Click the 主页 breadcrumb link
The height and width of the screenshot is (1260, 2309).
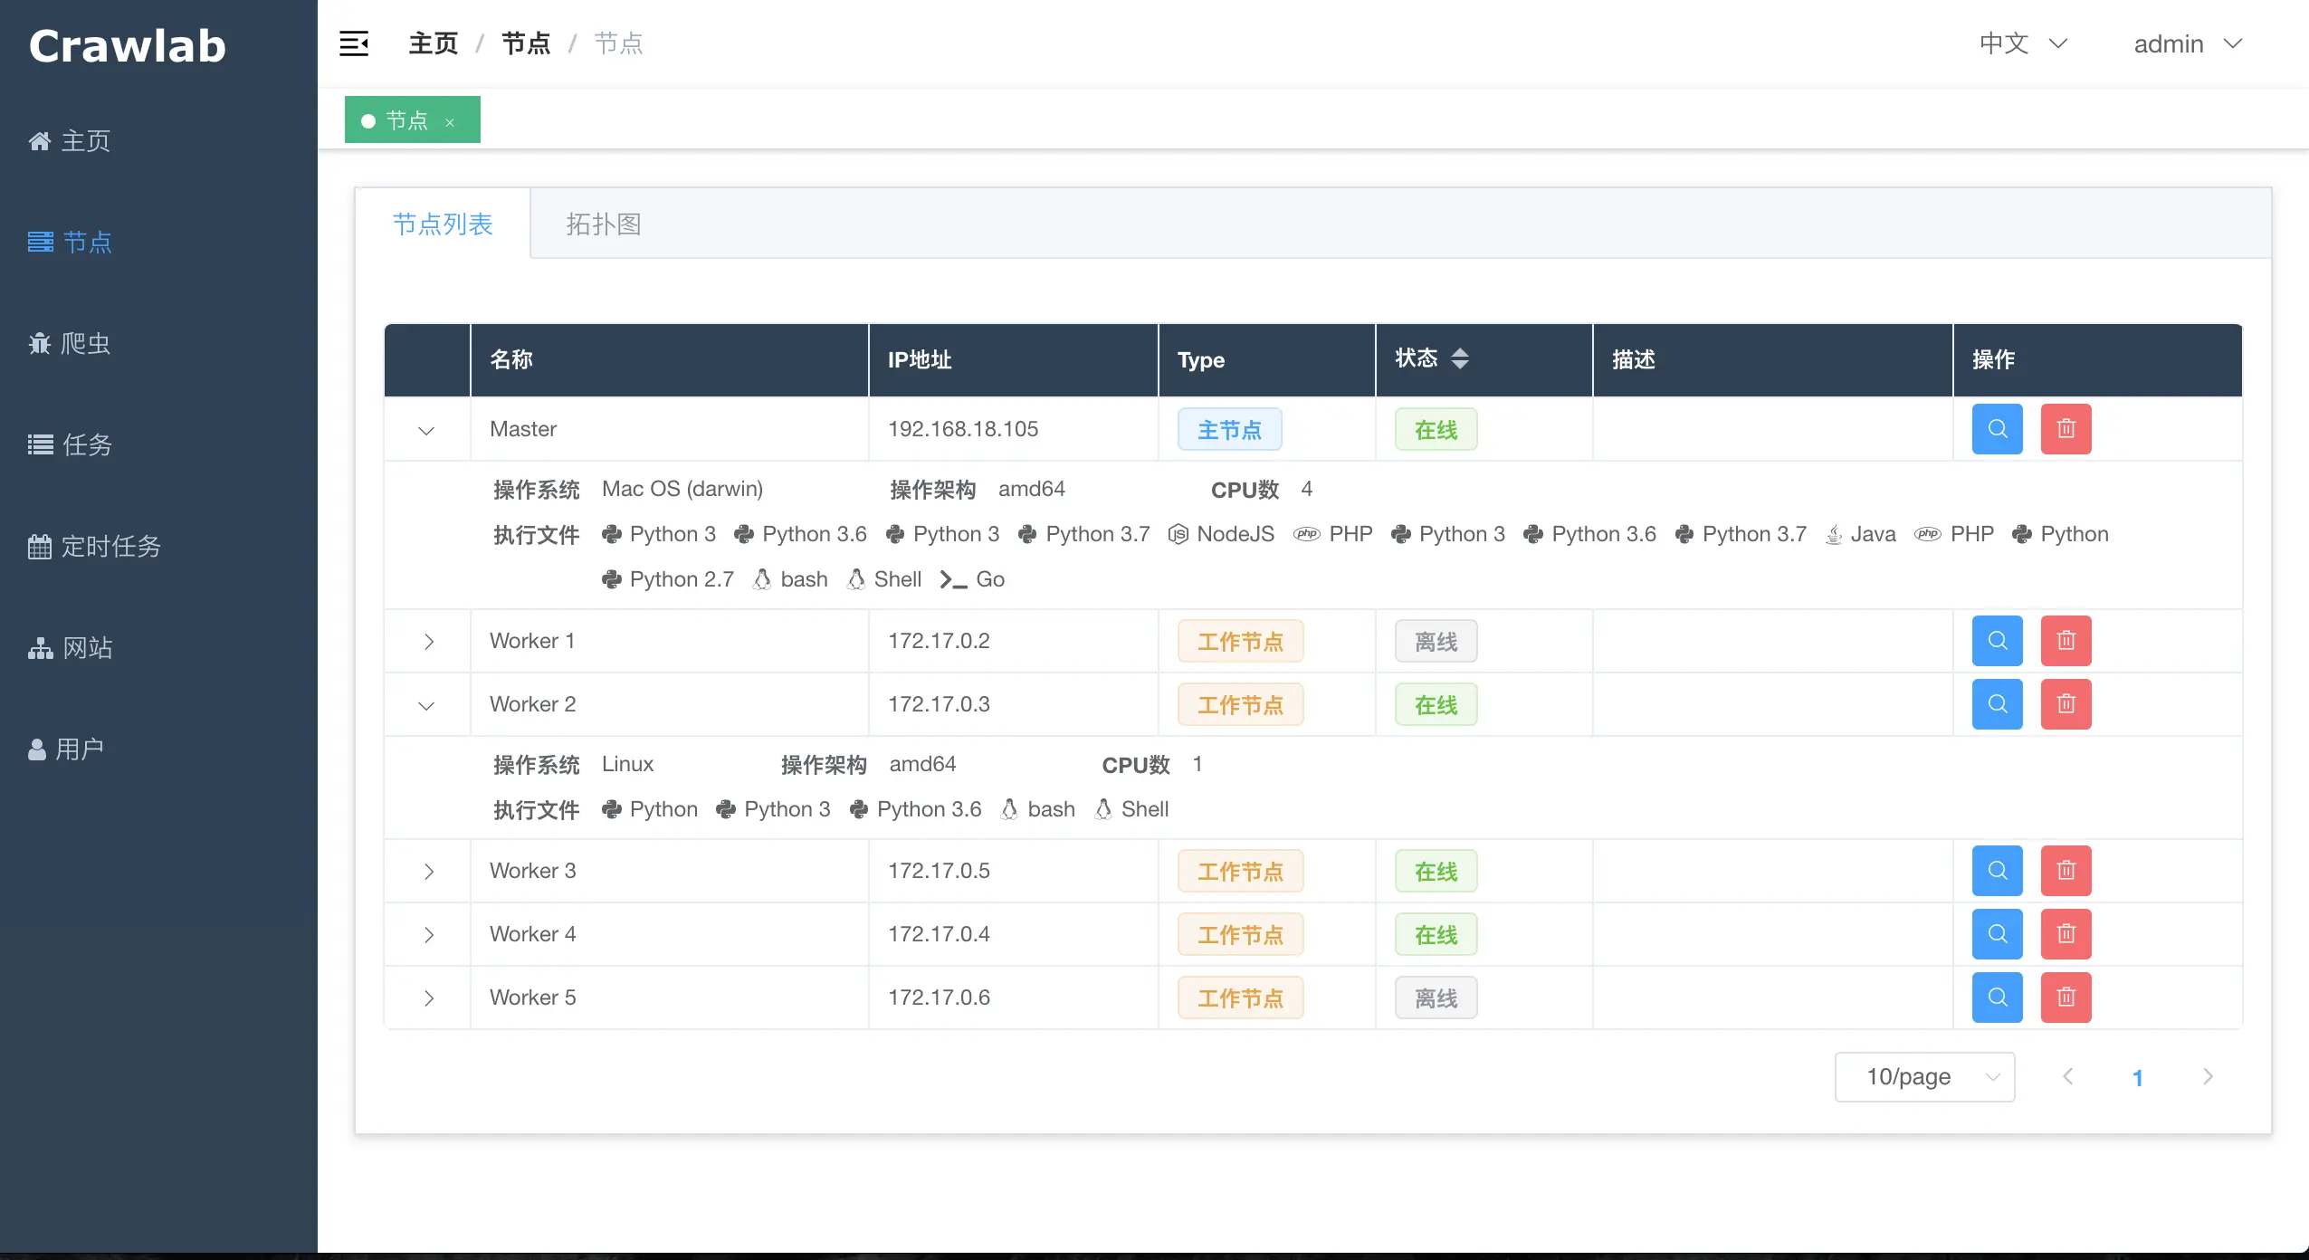(433, 43)
